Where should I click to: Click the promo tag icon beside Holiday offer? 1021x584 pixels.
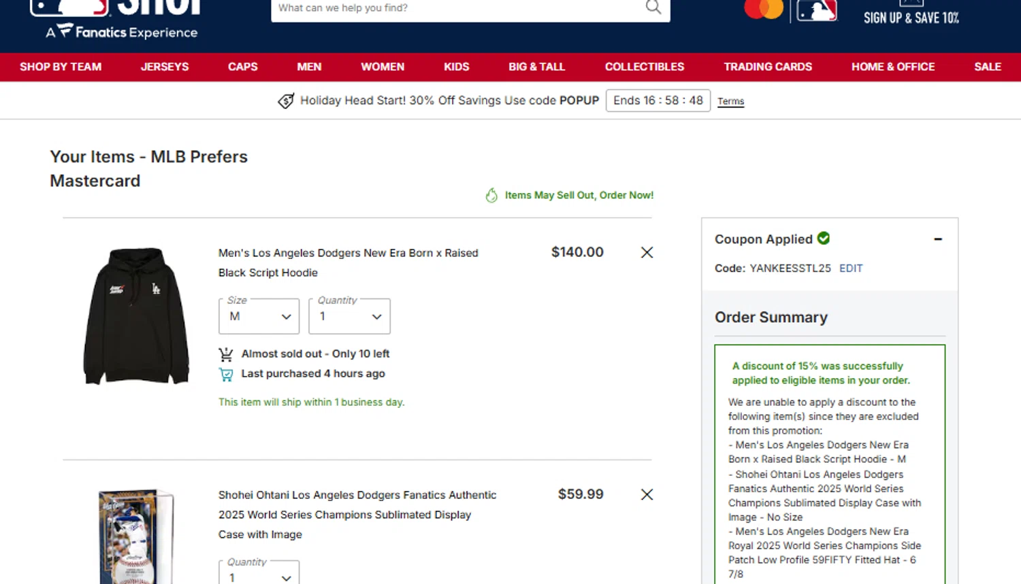[286, 101]
